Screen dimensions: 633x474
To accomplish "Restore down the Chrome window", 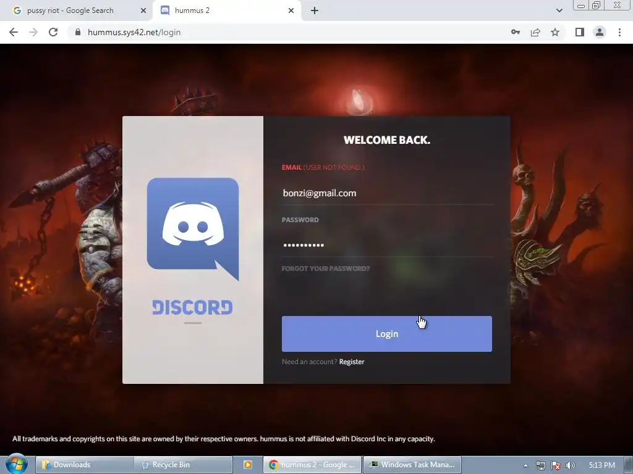I will coord(596,5).
